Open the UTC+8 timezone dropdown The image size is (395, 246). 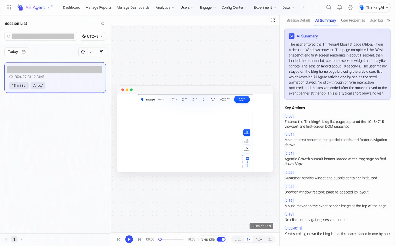point(93,36)
